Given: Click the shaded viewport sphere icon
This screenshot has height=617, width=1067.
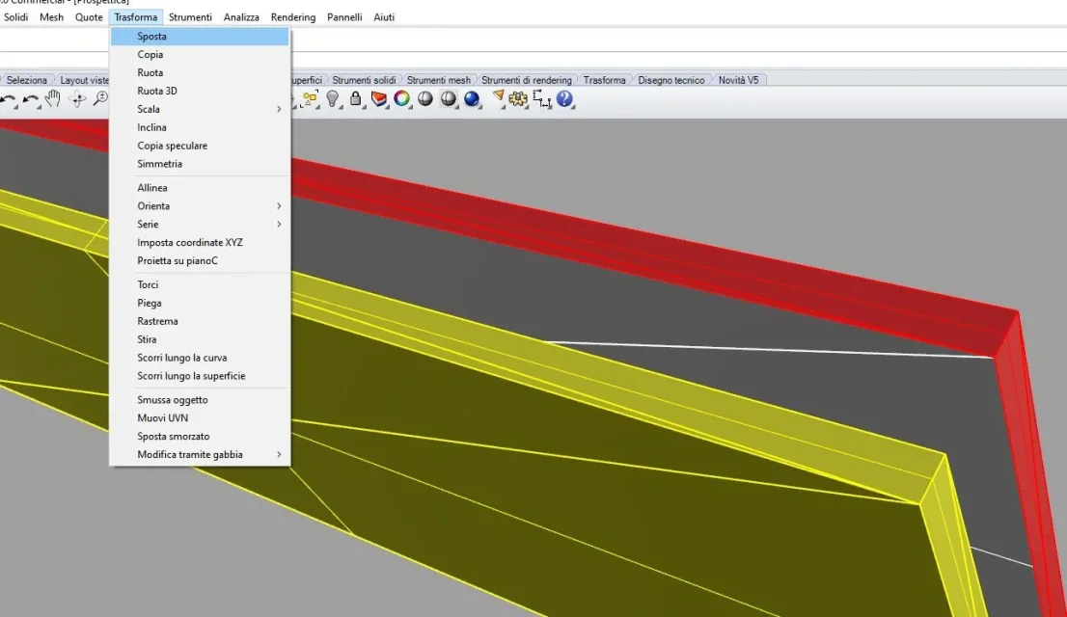Looking at the screenshot, I should coord(424,99).
